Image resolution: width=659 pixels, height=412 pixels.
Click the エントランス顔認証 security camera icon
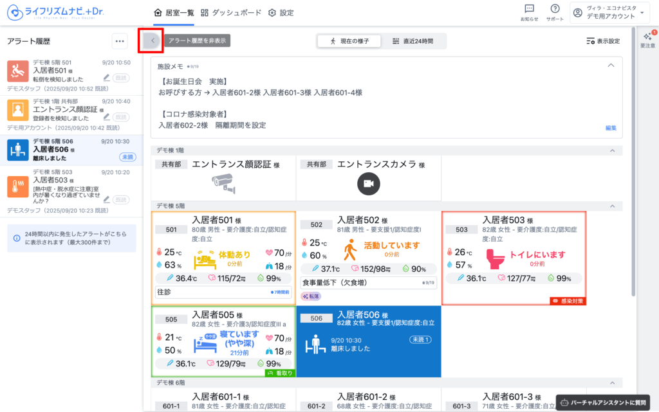click(x=223, y=184)
